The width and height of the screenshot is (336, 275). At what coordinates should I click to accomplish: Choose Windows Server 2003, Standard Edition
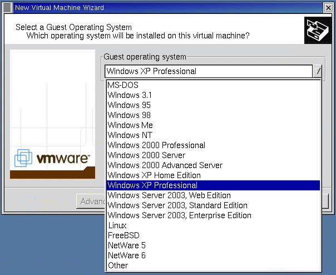click(213, 205)
